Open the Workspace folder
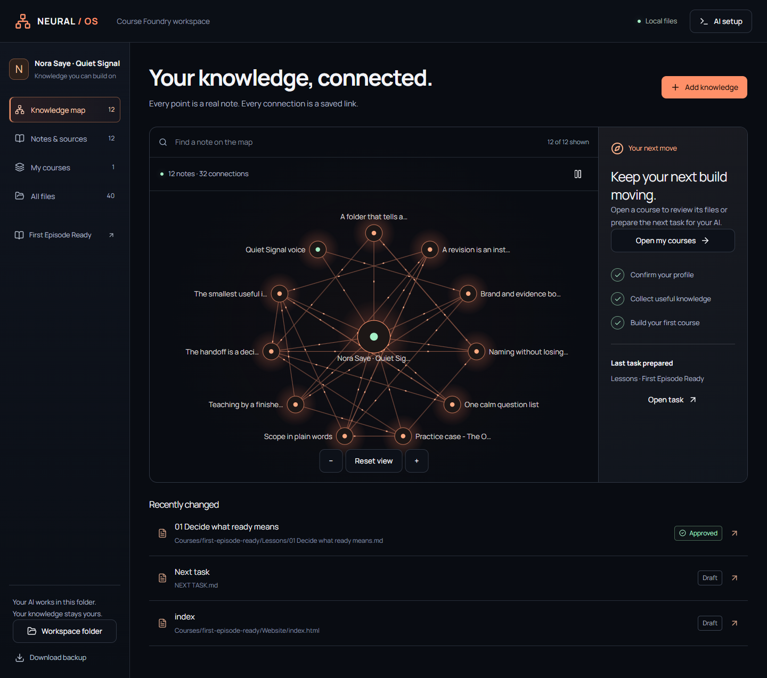767x678 pixels. coord(65,631)
